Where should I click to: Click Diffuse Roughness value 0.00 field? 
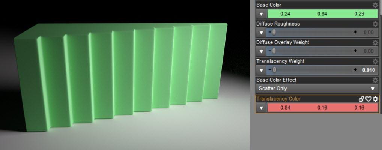click(x=368, y=33)
